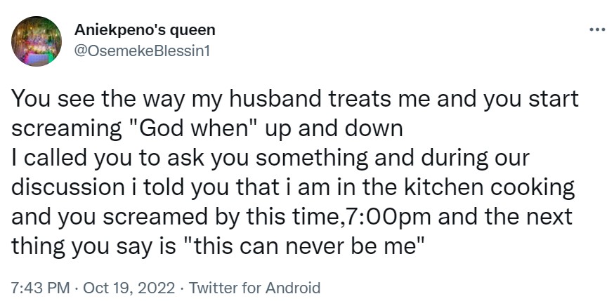The height and width of the screenshot is (301, 614).
Task: Open the tweet's three-dot more options menu
Action: click(x=596, y=30)
